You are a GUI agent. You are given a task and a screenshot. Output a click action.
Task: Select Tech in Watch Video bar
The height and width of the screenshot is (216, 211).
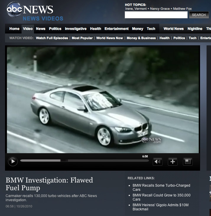coord(193,38)
